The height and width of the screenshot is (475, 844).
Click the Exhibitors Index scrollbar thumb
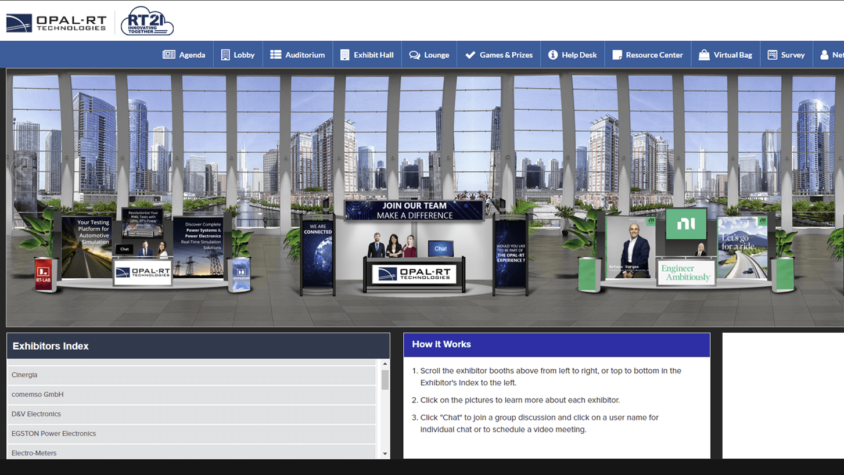[x=385, y=380]
